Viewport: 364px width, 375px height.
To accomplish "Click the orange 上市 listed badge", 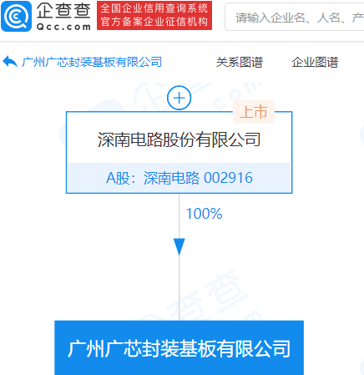I will pos(254,112).
